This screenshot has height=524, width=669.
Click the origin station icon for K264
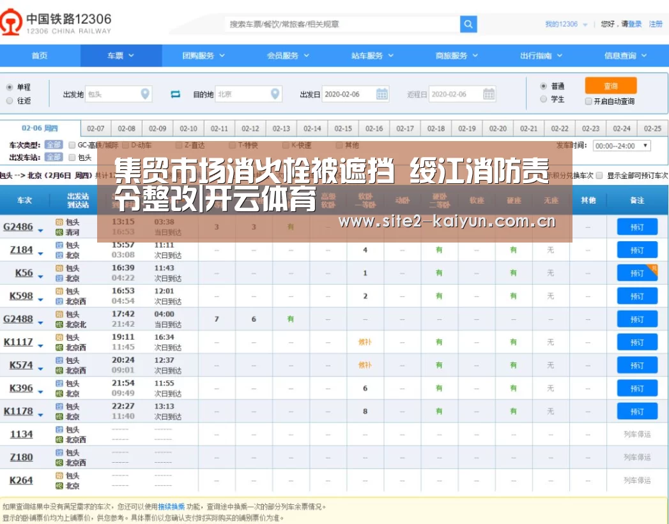click(59, 475)
